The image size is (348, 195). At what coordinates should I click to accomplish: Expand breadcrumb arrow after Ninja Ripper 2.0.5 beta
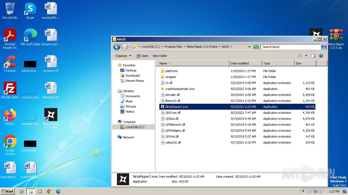click(220, 47)
